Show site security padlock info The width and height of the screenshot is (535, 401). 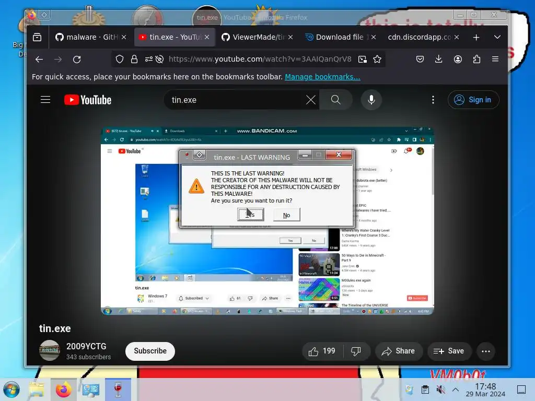click(x=134, y=60)
